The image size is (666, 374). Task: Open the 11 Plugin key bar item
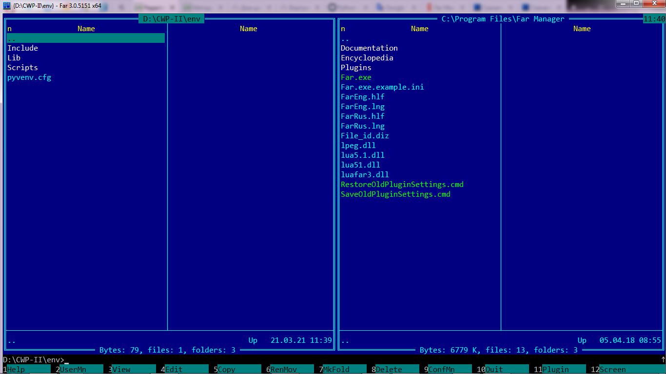560,369
